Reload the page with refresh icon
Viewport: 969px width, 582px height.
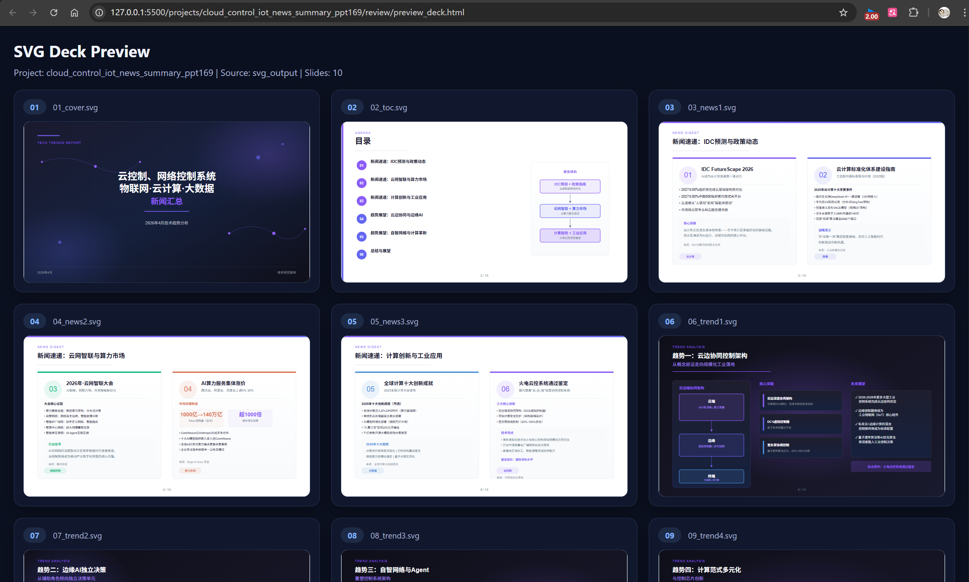point(54,13)
